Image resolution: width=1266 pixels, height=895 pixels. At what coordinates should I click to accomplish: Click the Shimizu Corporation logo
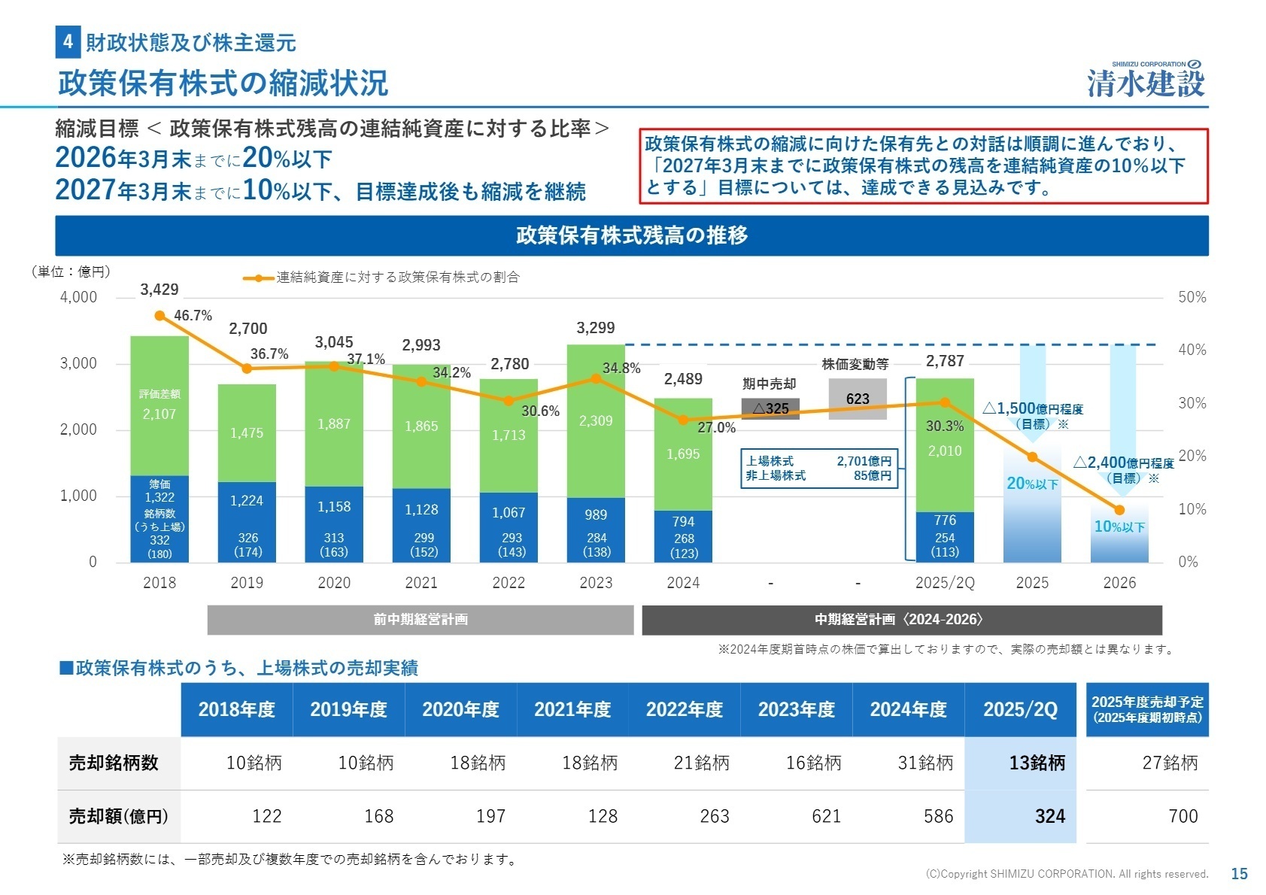point(1146,80)
